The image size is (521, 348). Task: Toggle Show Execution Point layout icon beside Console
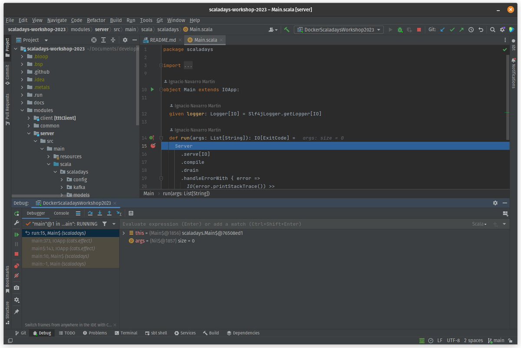point(78,213)
